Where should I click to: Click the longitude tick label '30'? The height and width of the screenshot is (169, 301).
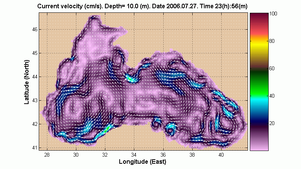pyautogui.click(x=76, y=155)
